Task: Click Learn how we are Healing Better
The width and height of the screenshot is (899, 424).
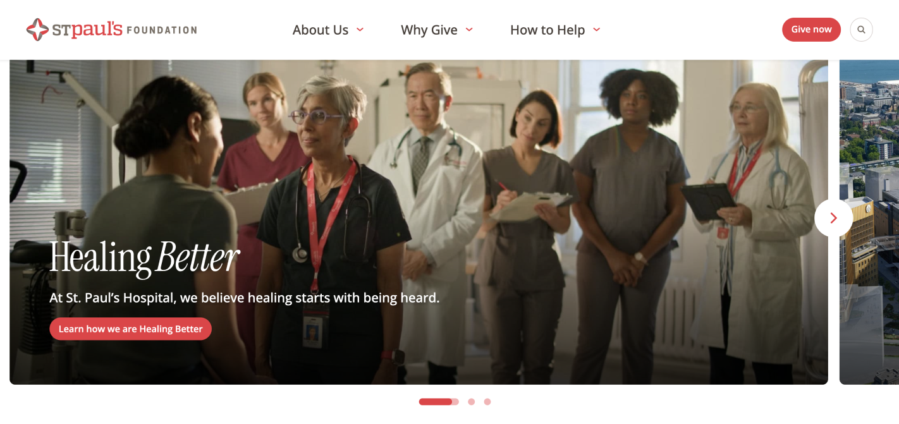Action: (130, 329)
